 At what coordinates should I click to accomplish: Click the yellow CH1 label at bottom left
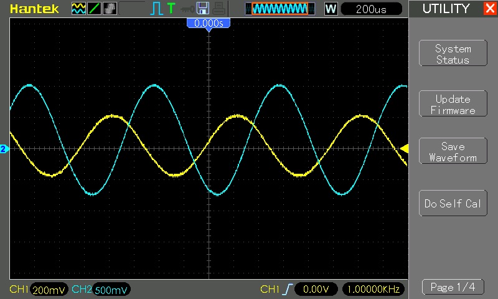click(19, 289)
